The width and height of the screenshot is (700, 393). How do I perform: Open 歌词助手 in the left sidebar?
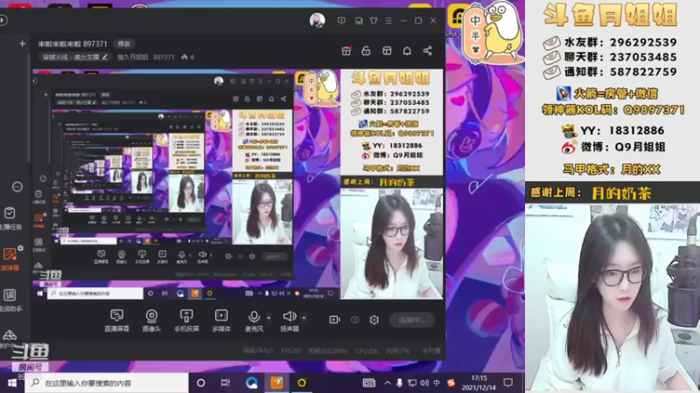tap(10, 300)
